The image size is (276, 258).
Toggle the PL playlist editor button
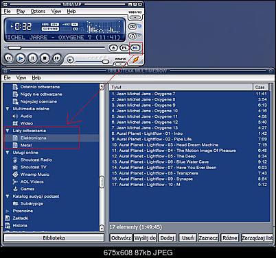(x=124, y=48)
